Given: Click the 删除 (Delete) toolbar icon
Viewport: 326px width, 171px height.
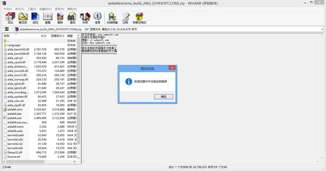Looking at the screenshot, I should pos(60,18).
